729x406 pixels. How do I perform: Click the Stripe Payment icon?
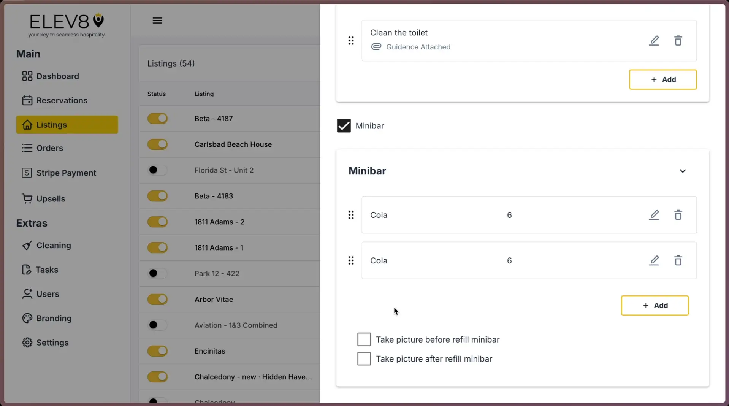click(26, 173)
